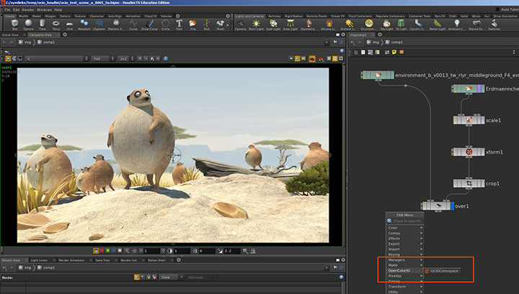Select the scale1 node
The width and height of the screenshot is (519, 294).
469,120
